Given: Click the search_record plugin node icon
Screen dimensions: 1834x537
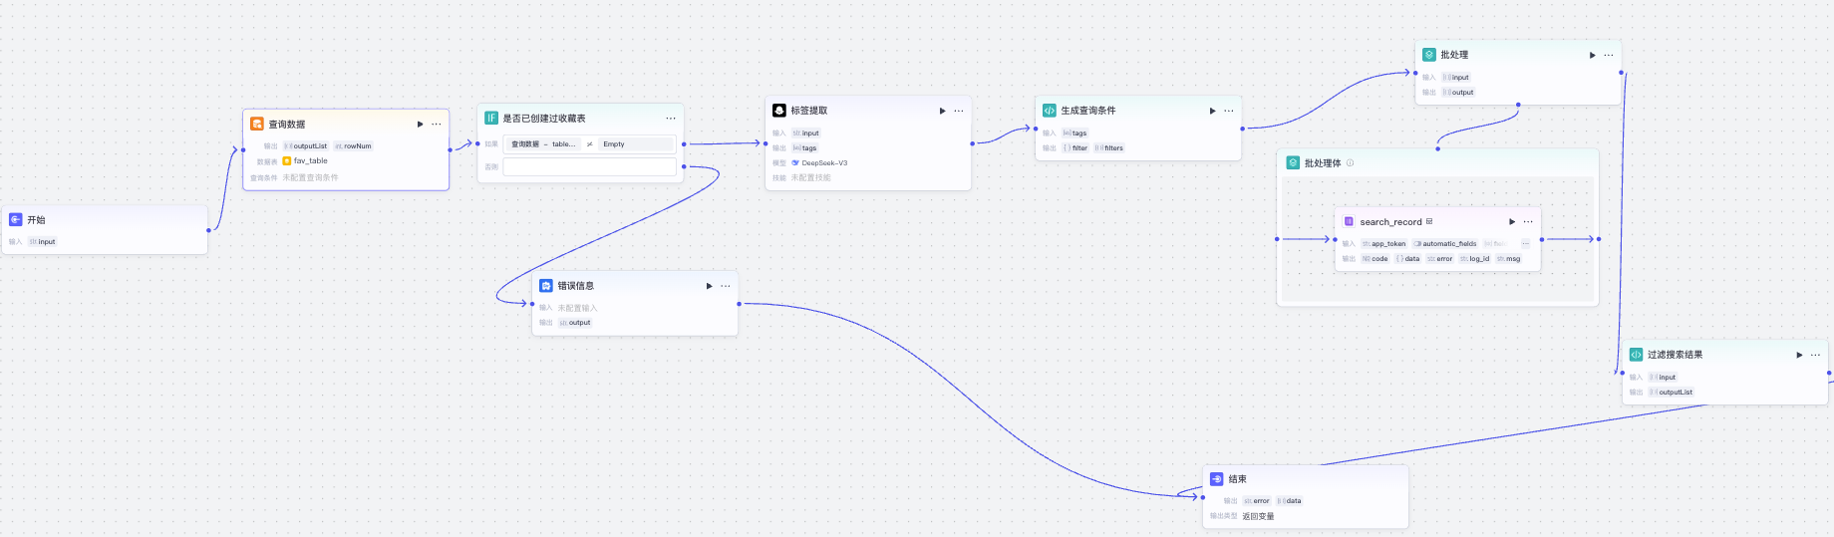Looking at the screenshot, I should point(1349,221).
